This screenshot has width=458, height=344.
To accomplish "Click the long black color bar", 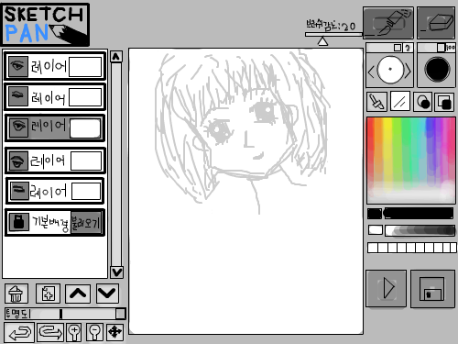I will pos(419,214).
